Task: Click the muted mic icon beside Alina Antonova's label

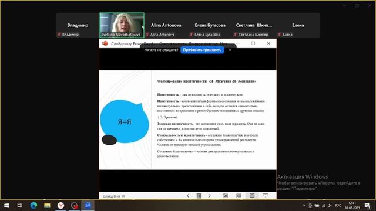Action: click(x=147, y=35)
